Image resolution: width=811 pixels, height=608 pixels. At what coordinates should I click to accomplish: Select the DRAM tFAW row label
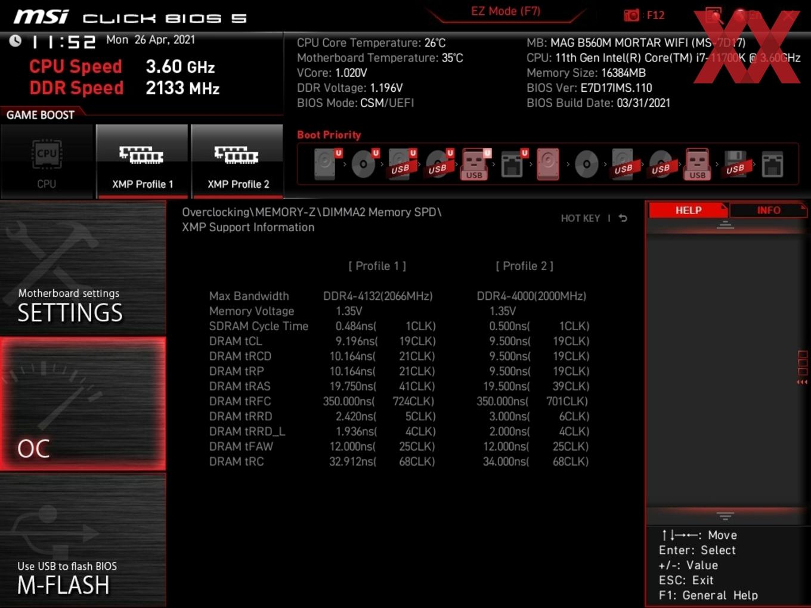[241, 446]
